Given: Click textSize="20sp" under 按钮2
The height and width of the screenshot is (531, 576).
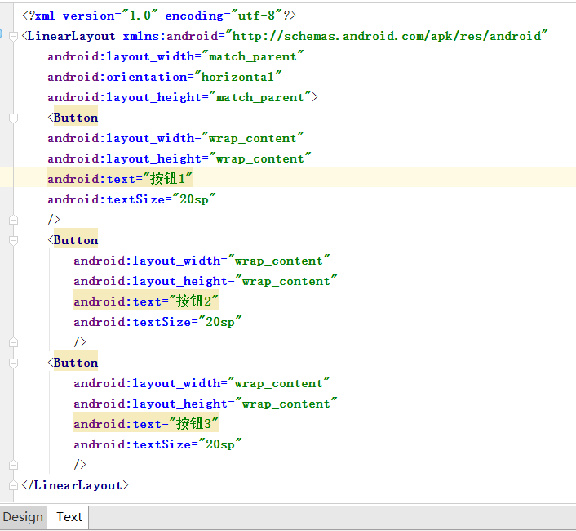Looking at the screenshot, I should point(157,322).
